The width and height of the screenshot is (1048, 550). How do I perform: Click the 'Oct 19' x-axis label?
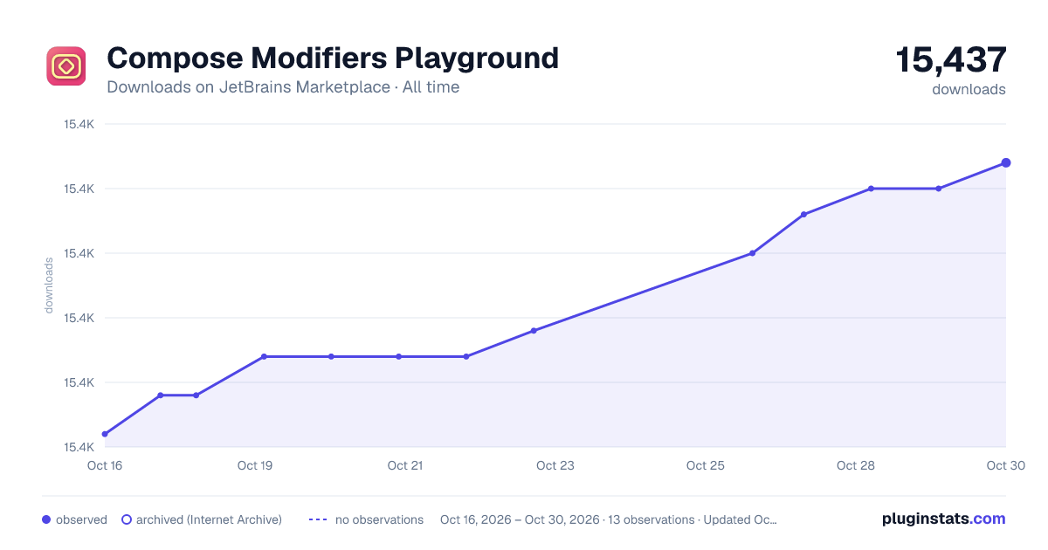point(255,465)
